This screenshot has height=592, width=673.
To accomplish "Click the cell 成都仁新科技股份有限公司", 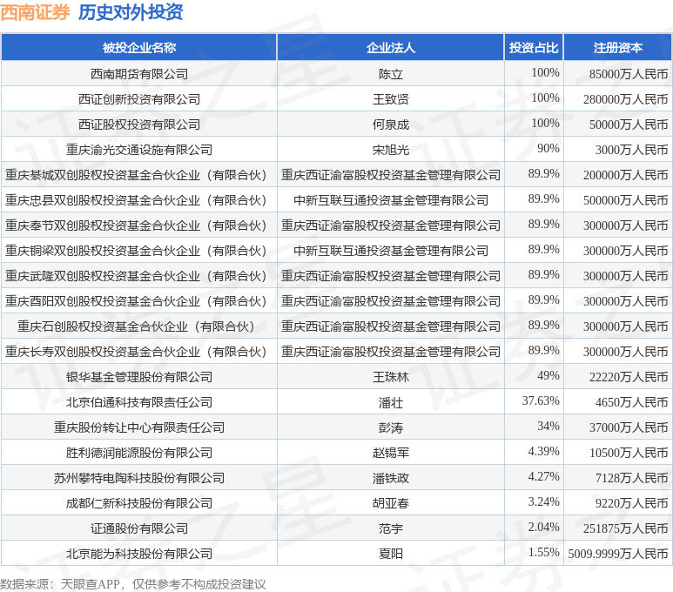I will coord(139,503).
